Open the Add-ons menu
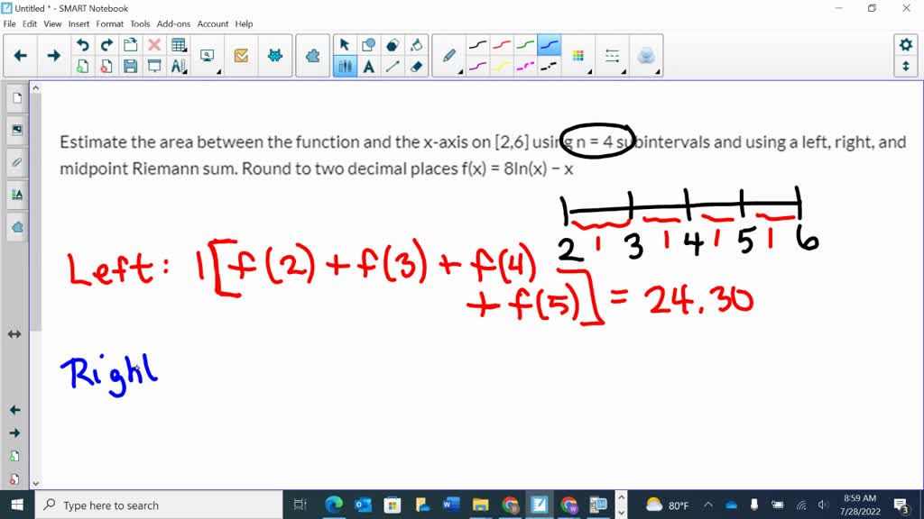This screenshot has width=924, height=519. pyautogui.click(x=172, y=23)
